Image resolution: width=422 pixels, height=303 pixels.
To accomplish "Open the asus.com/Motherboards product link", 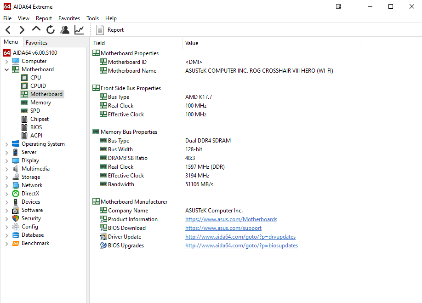I will click(231, 219).
